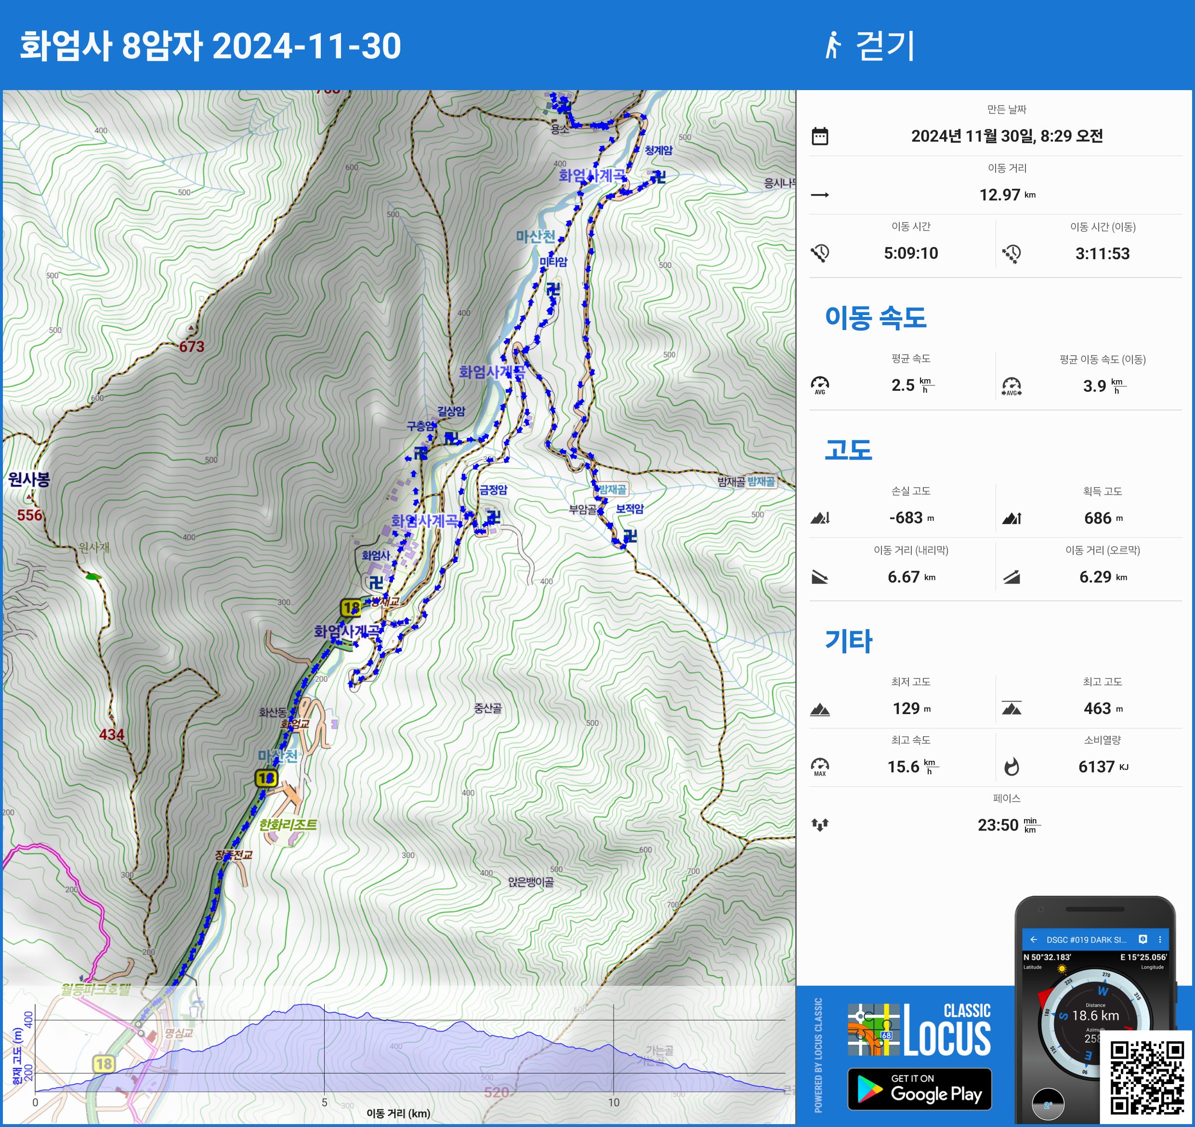This screenshot has height=1127, width=1195.
Task: Click the route 18 shield near 마산천
Action: coord(266,779)
